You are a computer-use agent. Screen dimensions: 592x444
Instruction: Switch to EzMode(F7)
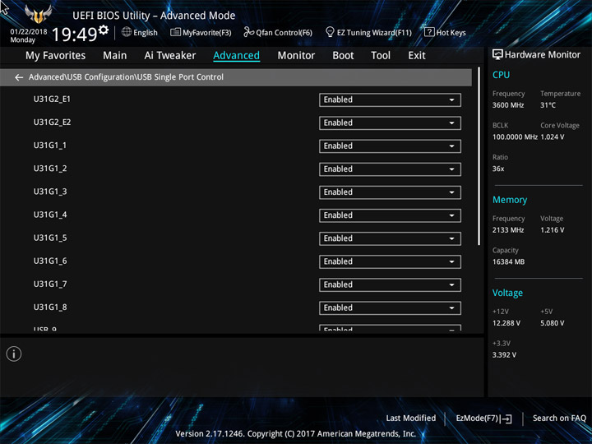484,419
